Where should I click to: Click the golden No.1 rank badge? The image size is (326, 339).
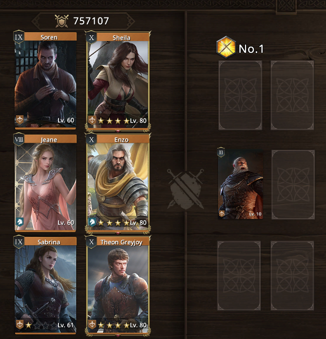tap(226, 47)
